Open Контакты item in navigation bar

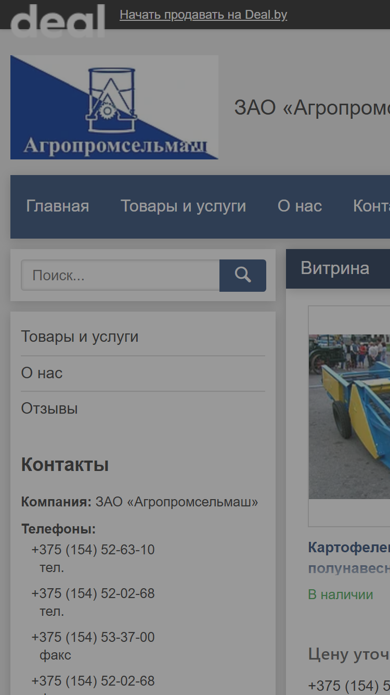pos(371,206)
